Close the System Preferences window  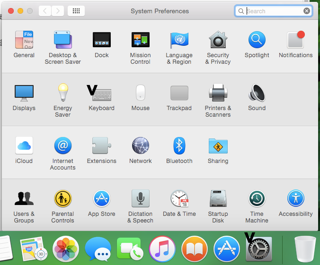tap(11, 11)
